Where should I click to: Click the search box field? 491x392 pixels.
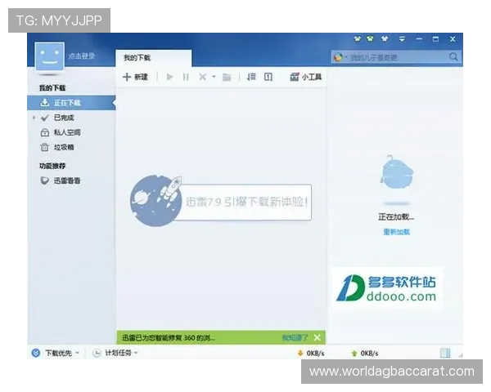396,57
